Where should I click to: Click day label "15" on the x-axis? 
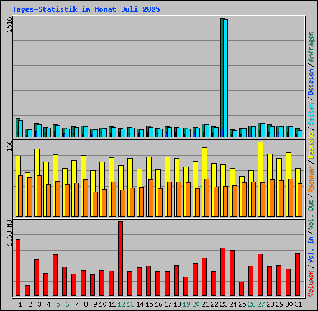point(149,304)
